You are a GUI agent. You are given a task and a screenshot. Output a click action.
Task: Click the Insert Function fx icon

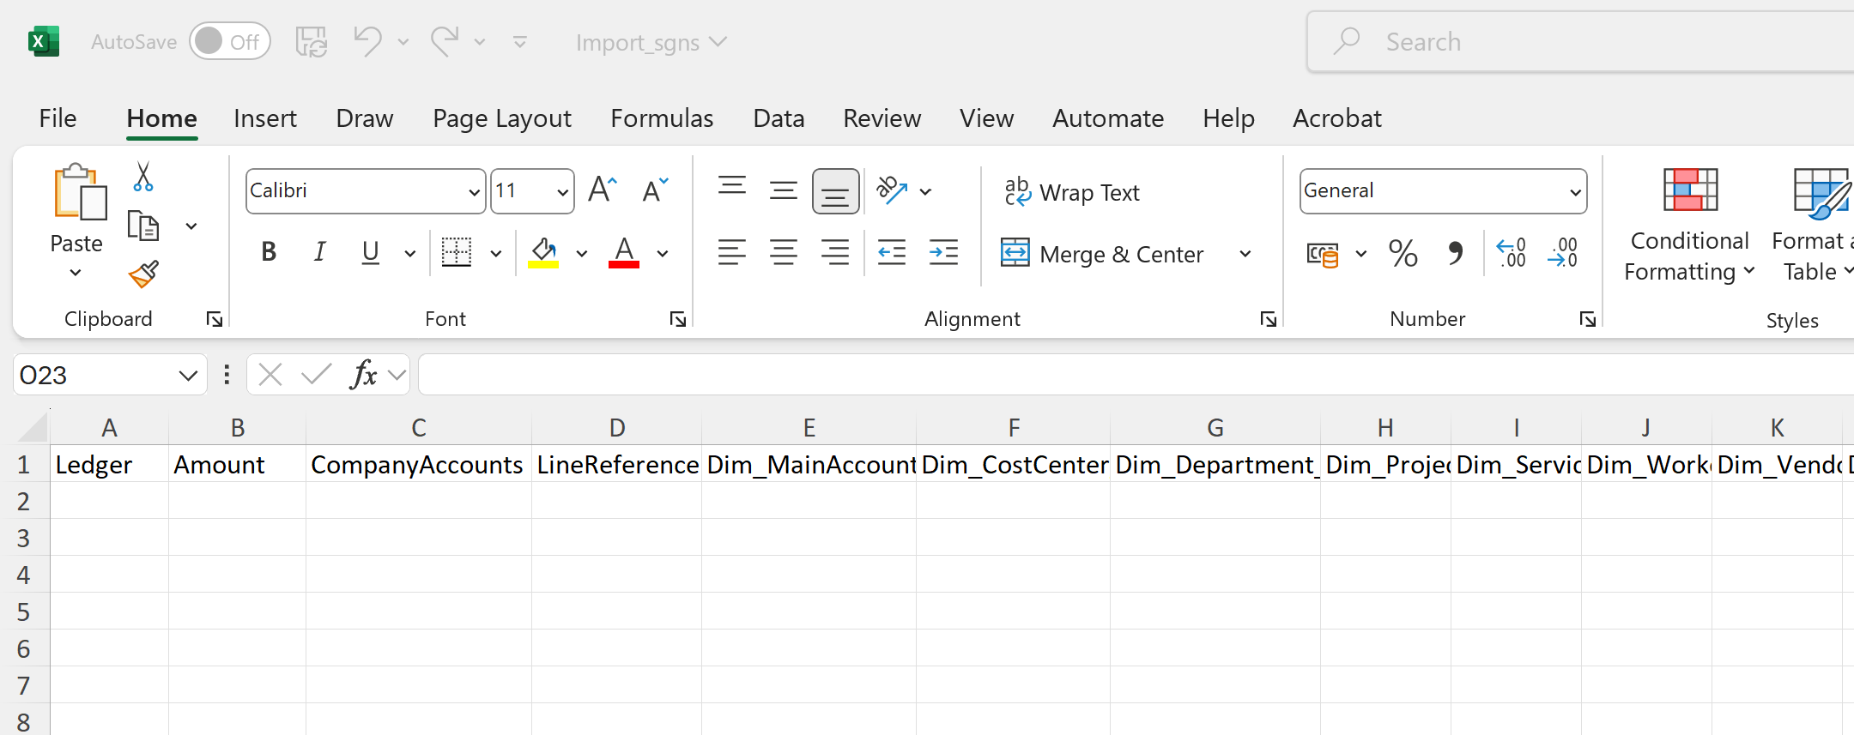[x=364, y=375]
